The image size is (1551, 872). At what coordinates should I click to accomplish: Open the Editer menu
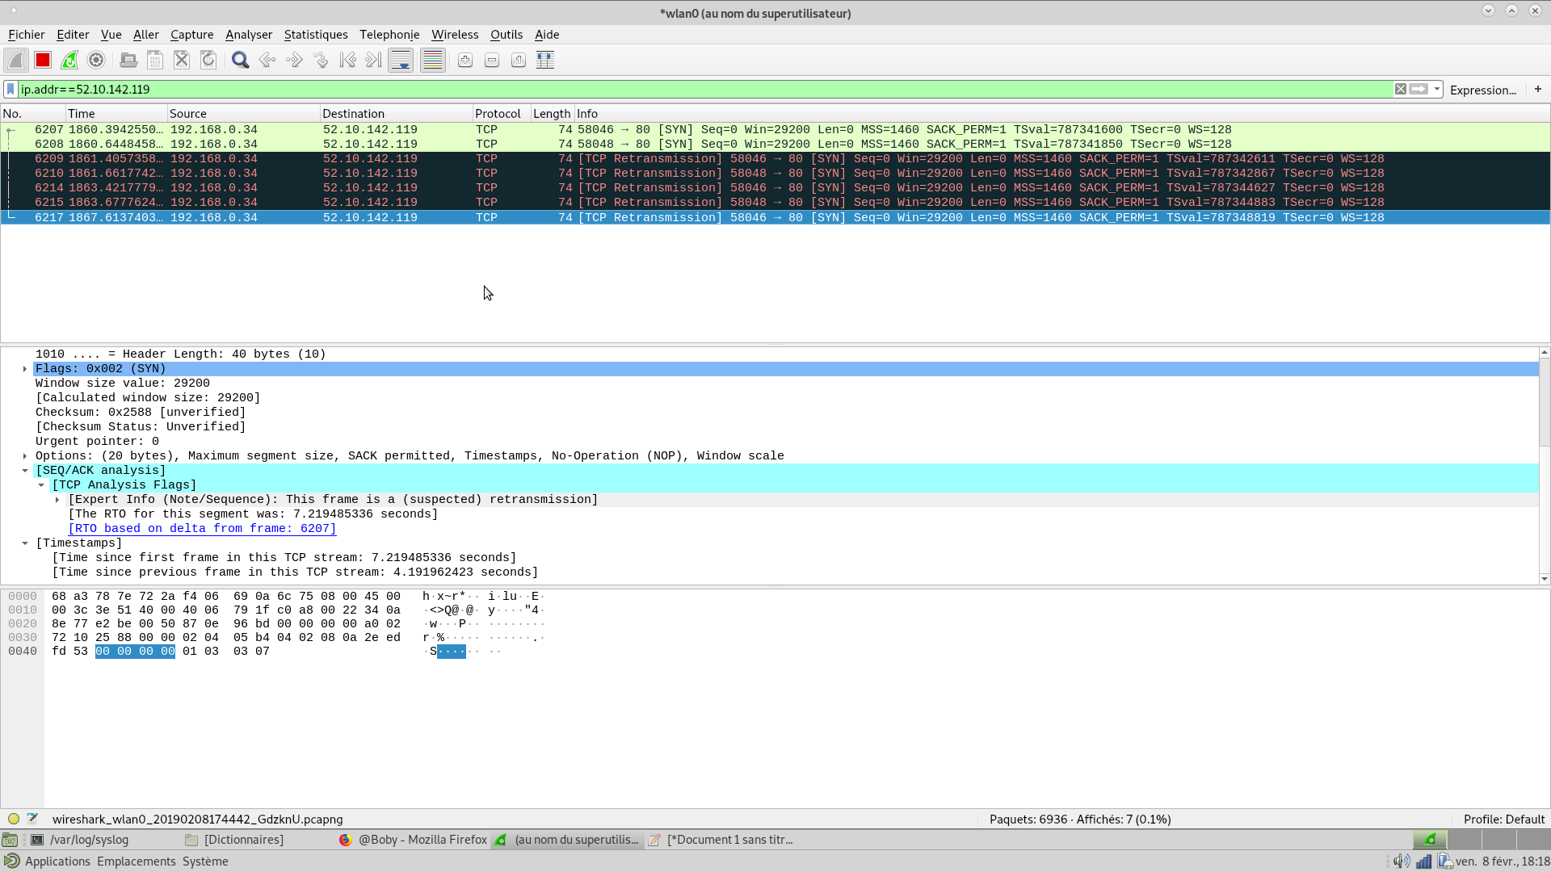tap(73, 34)
